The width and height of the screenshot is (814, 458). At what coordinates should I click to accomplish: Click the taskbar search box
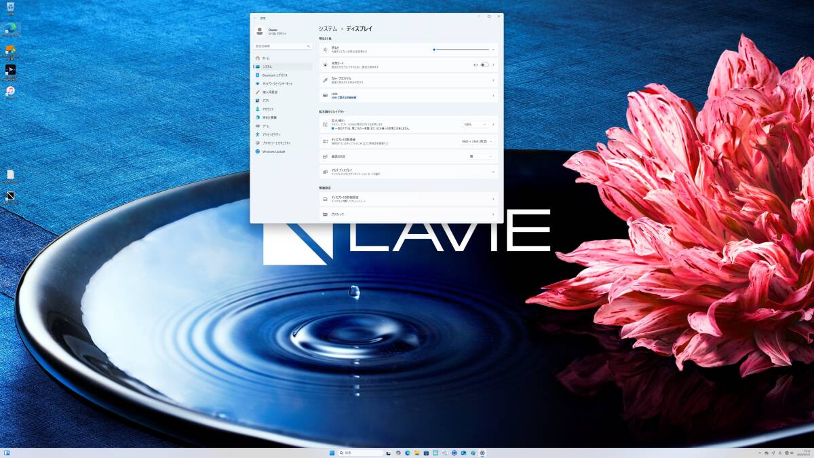pos(361,453)
